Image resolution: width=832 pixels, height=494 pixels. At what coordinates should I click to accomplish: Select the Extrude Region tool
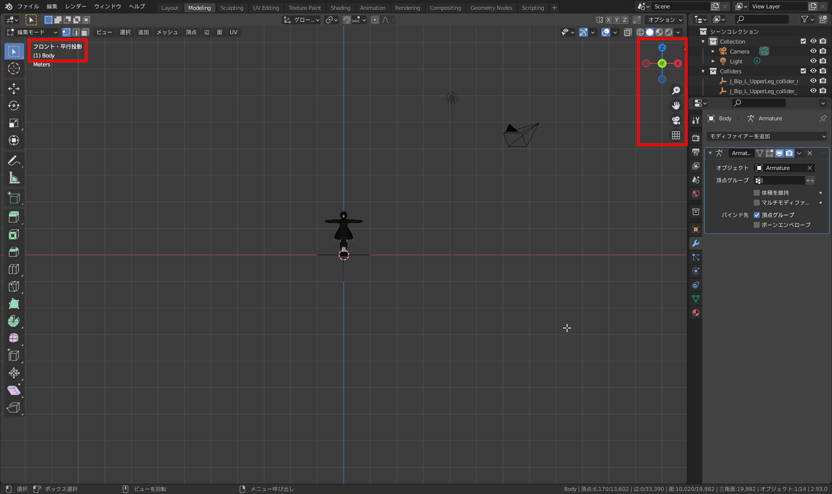click(14, 217)
